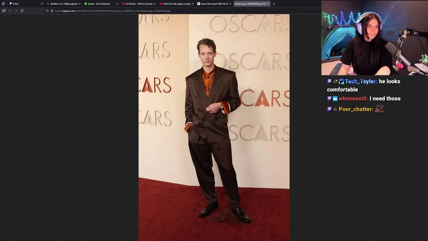
Task: Click the Twitch badge beside whosnext0
Action: coord(329,98)
